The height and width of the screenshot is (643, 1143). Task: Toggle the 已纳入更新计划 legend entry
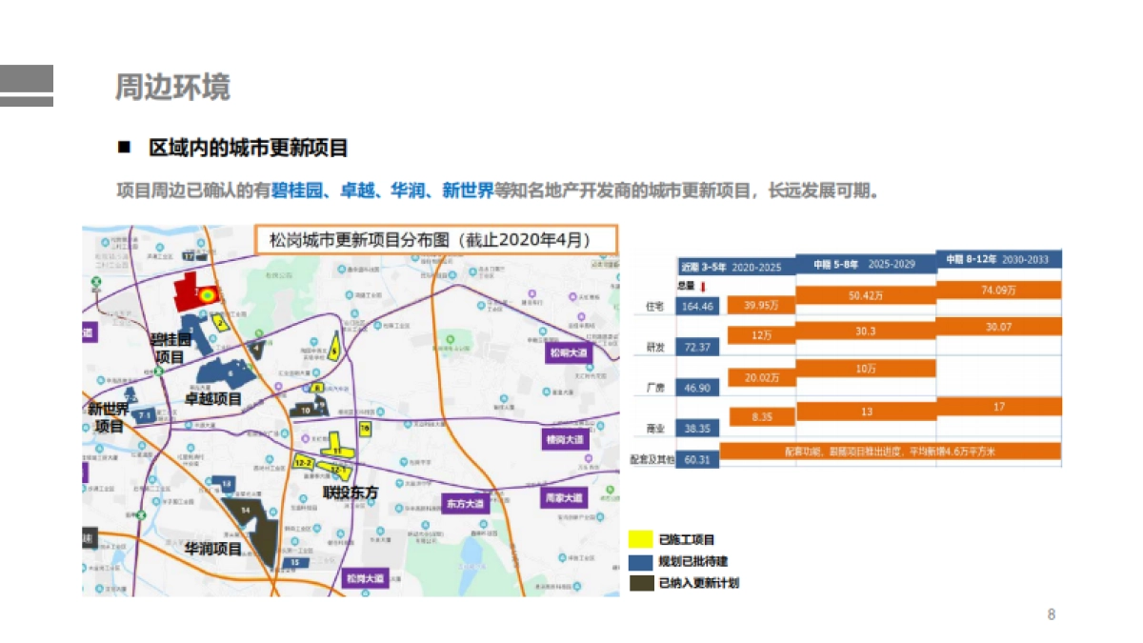697,582
